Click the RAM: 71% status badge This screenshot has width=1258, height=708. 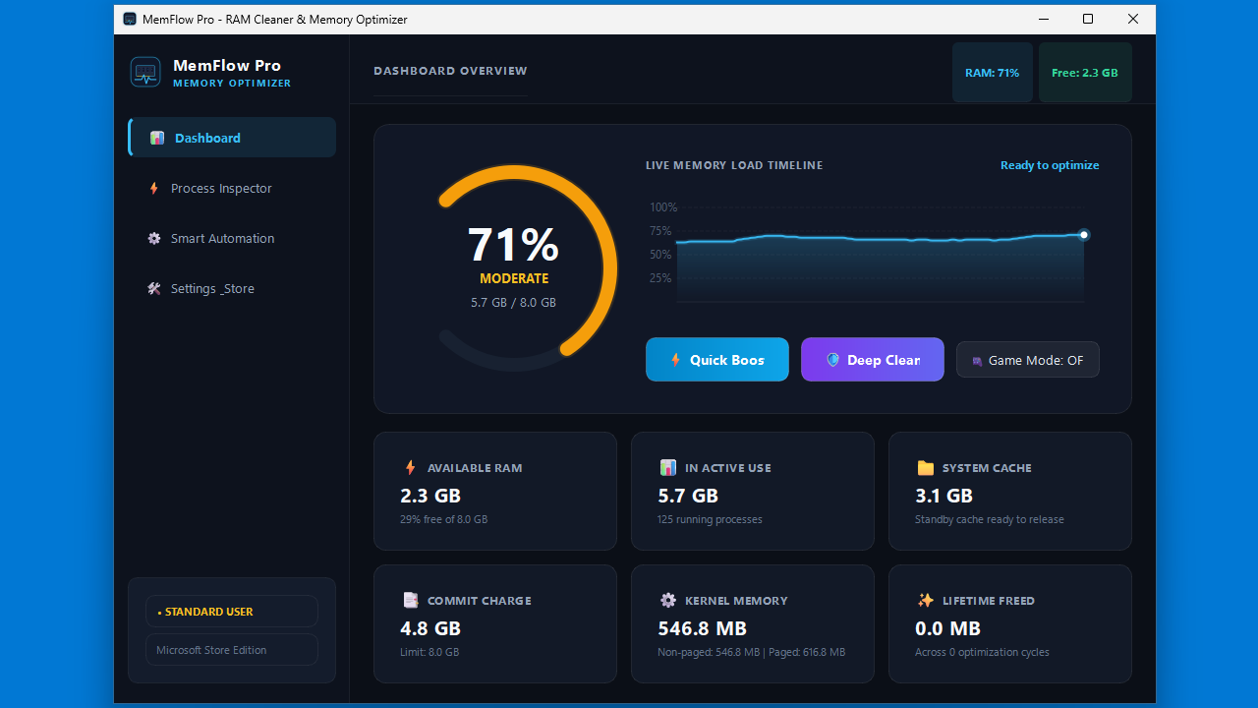993,72
